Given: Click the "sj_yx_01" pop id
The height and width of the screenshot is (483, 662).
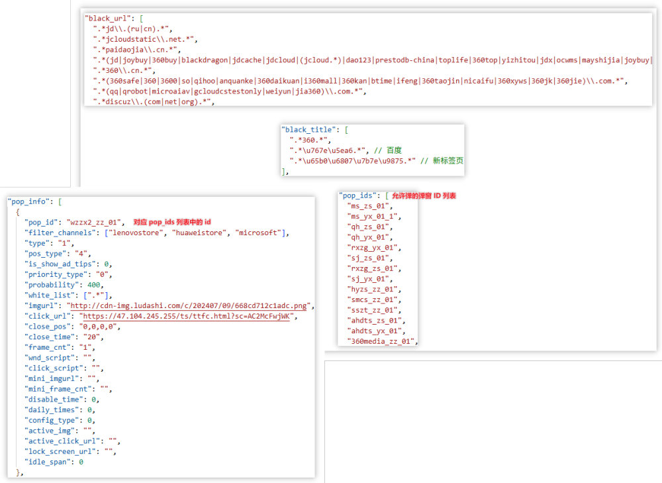Looking at the screenshot, I should [x=368, y=279].
